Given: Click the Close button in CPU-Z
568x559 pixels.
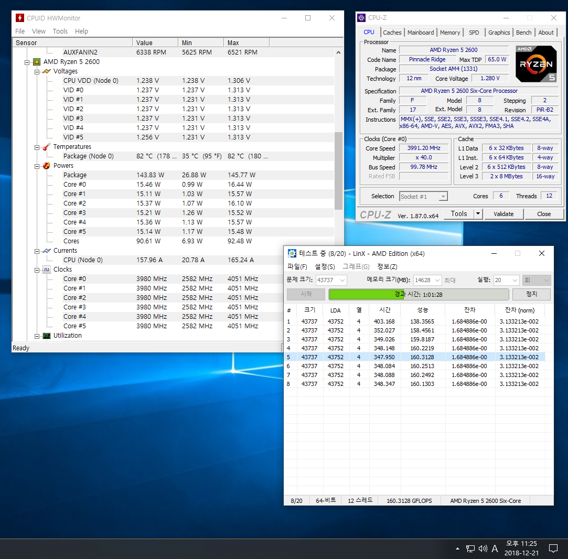Looking at the screenshot, I should coord(544,214).
